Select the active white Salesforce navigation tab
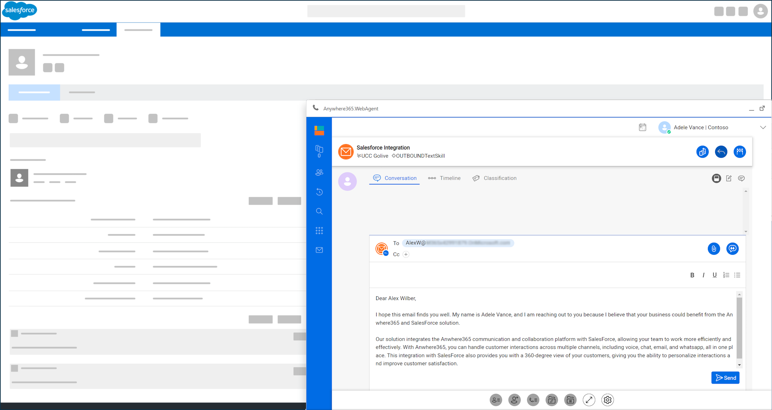This screenshot has height=410, width=772. [138, 30]
